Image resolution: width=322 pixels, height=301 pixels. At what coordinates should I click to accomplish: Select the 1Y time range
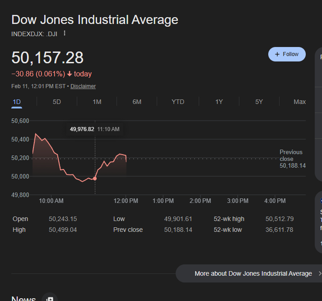pos(219,102)
